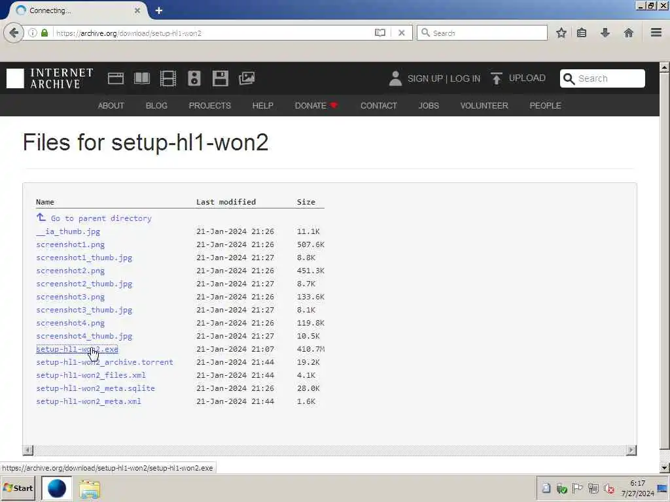This screenshot has width=670, height=502.
Task: Open screenshot4.png file link
Action: click(71, 323)
